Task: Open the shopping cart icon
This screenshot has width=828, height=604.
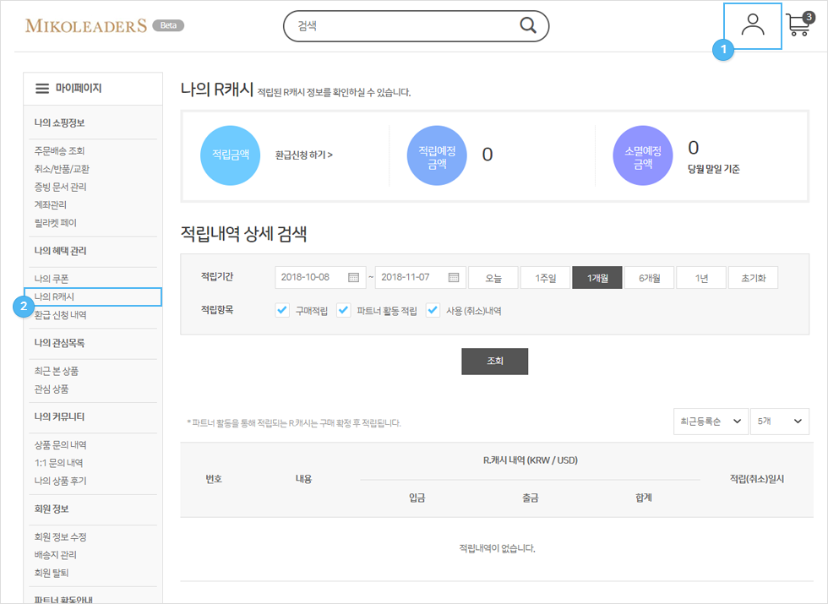Action: [797, 24]
